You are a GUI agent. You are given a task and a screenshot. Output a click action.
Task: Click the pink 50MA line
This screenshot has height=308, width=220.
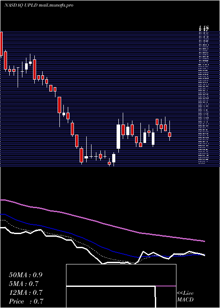[102, 224]
